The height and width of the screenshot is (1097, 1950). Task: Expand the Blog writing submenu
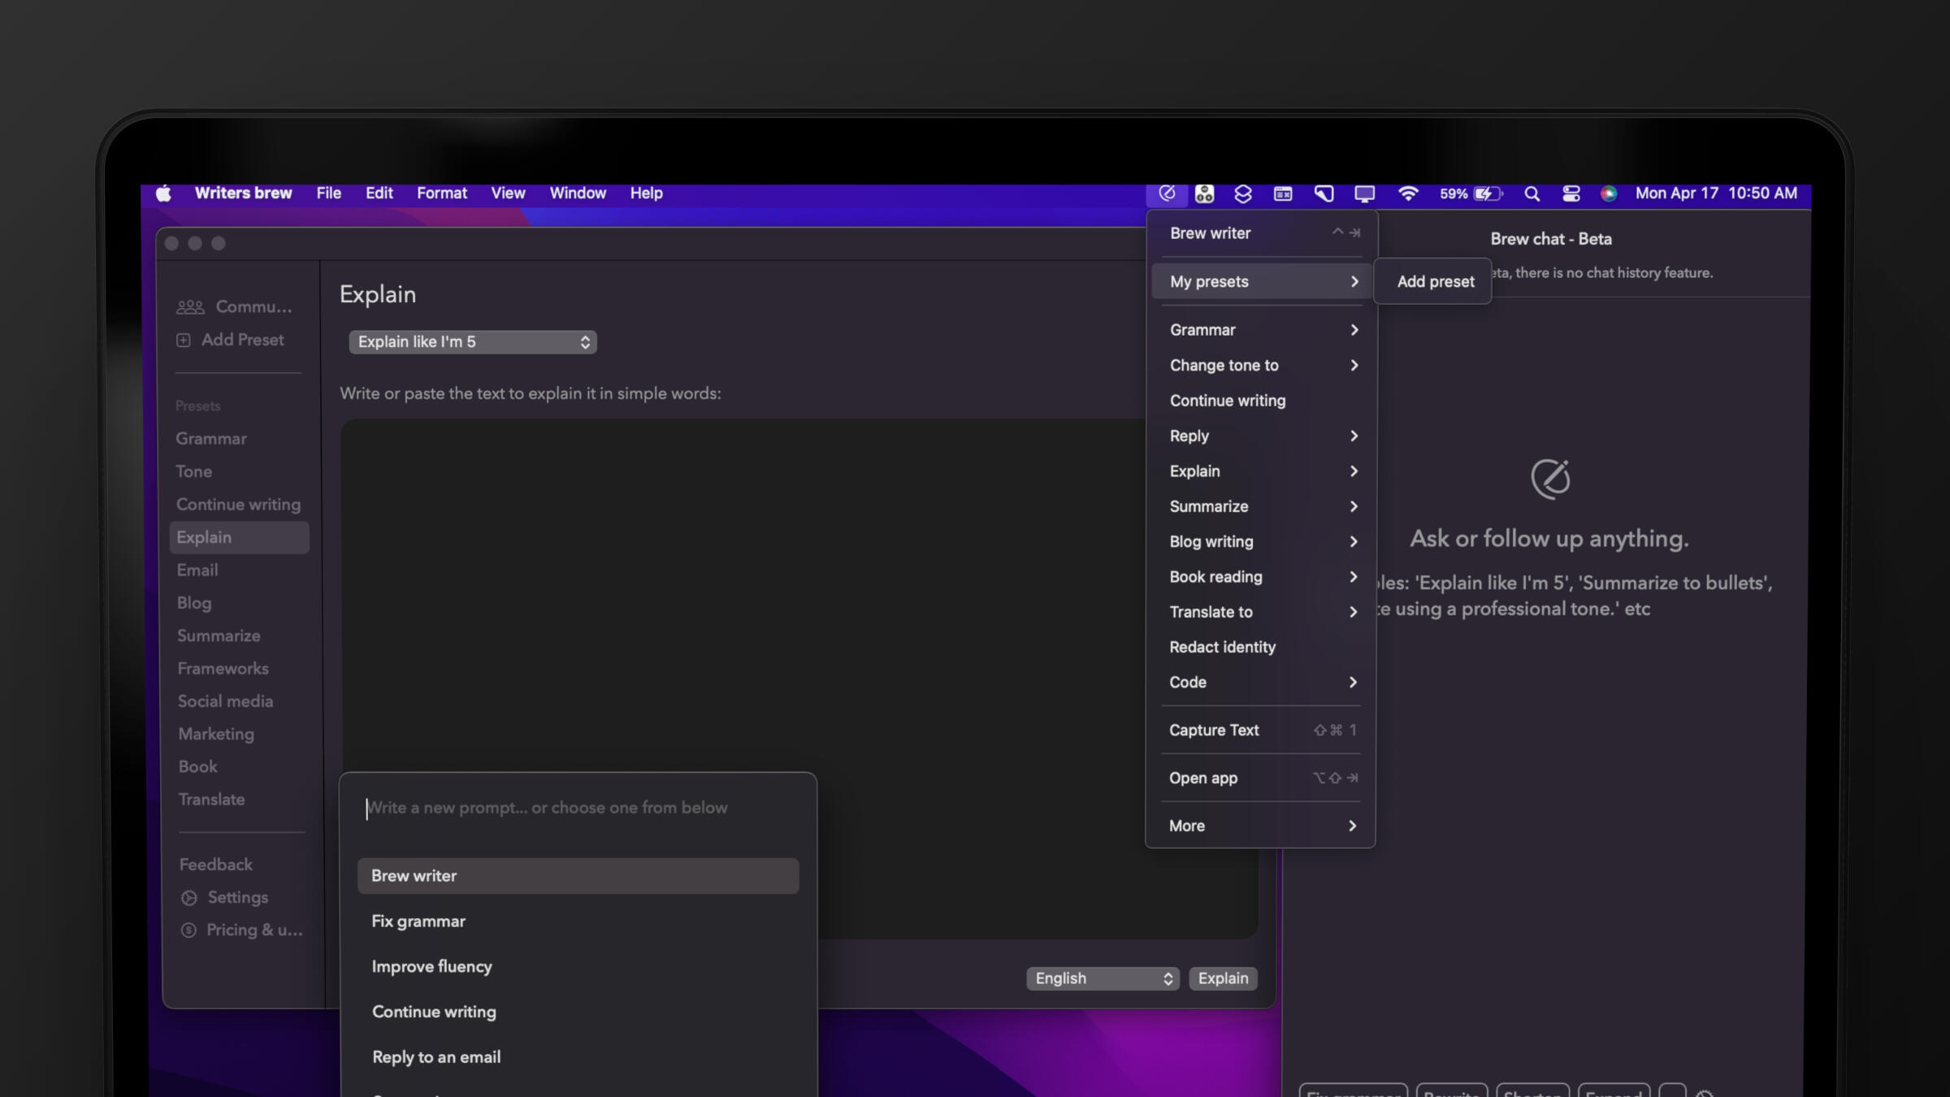(x=1262, y=542)
